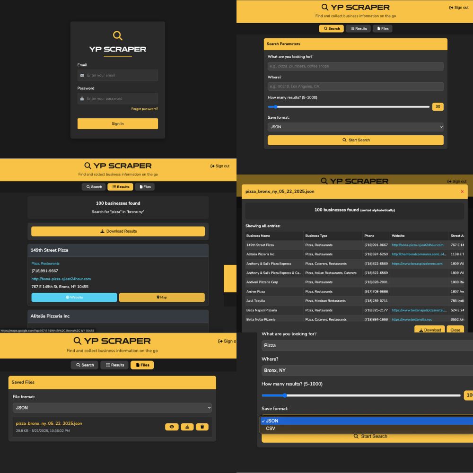Sign out from the 100 businesses results page
Screen dimensions: 473x473
[x=220, y=166]
